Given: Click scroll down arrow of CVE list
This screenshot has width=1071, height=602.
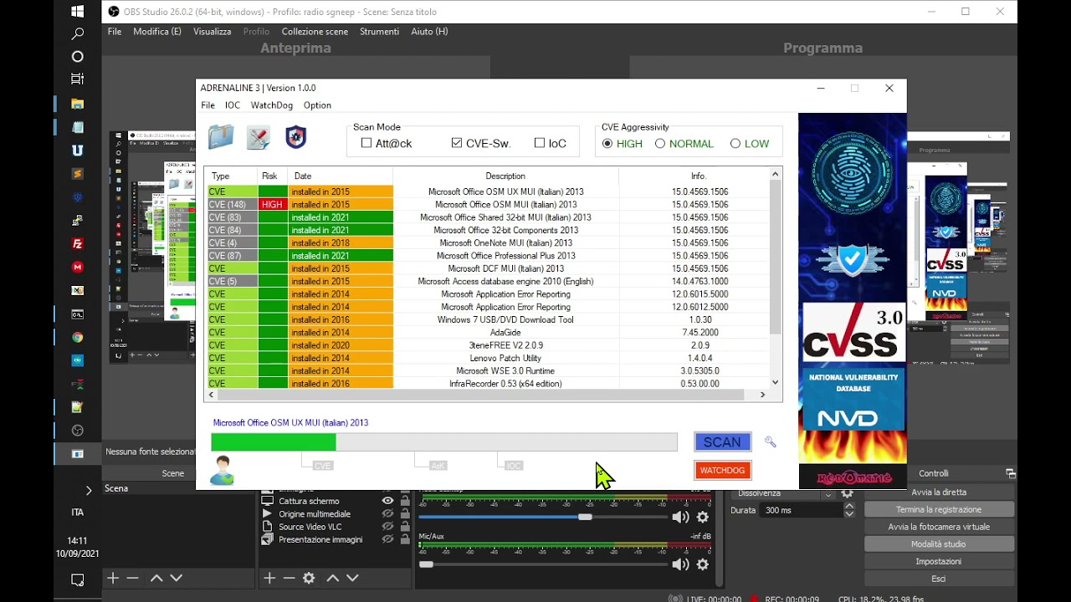Looking at the screenshot, I should 776,382.
